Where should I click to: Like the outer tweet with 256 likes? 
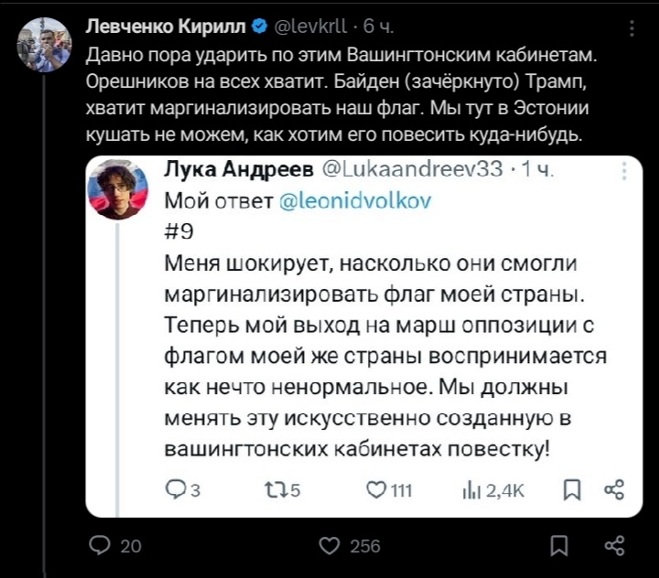tap(350, 546)
